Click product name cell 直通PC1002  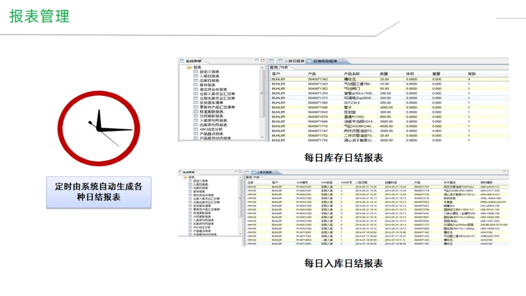tap(354, 117)
